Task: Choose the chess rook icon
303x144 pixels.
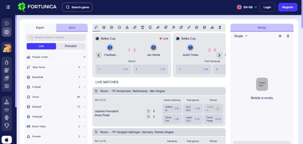Action: (220, 27)
